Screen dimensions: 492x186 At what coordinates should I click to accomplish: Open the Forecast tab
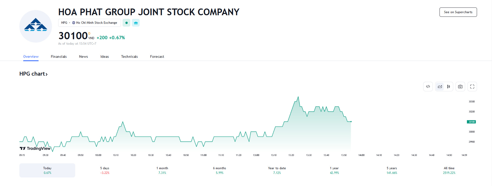pyautogui.click(x=157, y=56)
